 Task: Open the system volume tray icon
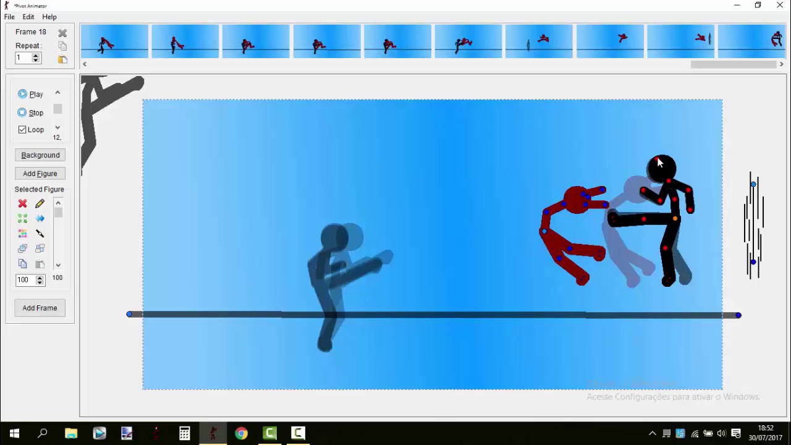[x=721, y=434]
